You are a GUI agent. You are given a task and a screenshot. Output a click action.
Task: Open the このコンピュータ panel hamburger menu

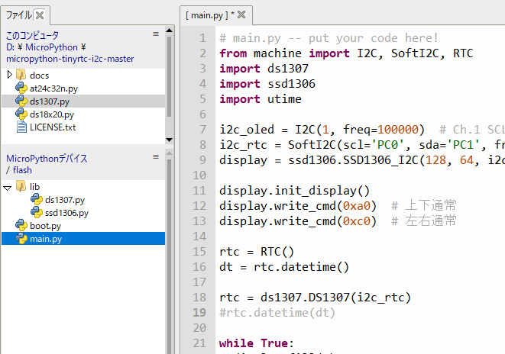coord(156,34)
